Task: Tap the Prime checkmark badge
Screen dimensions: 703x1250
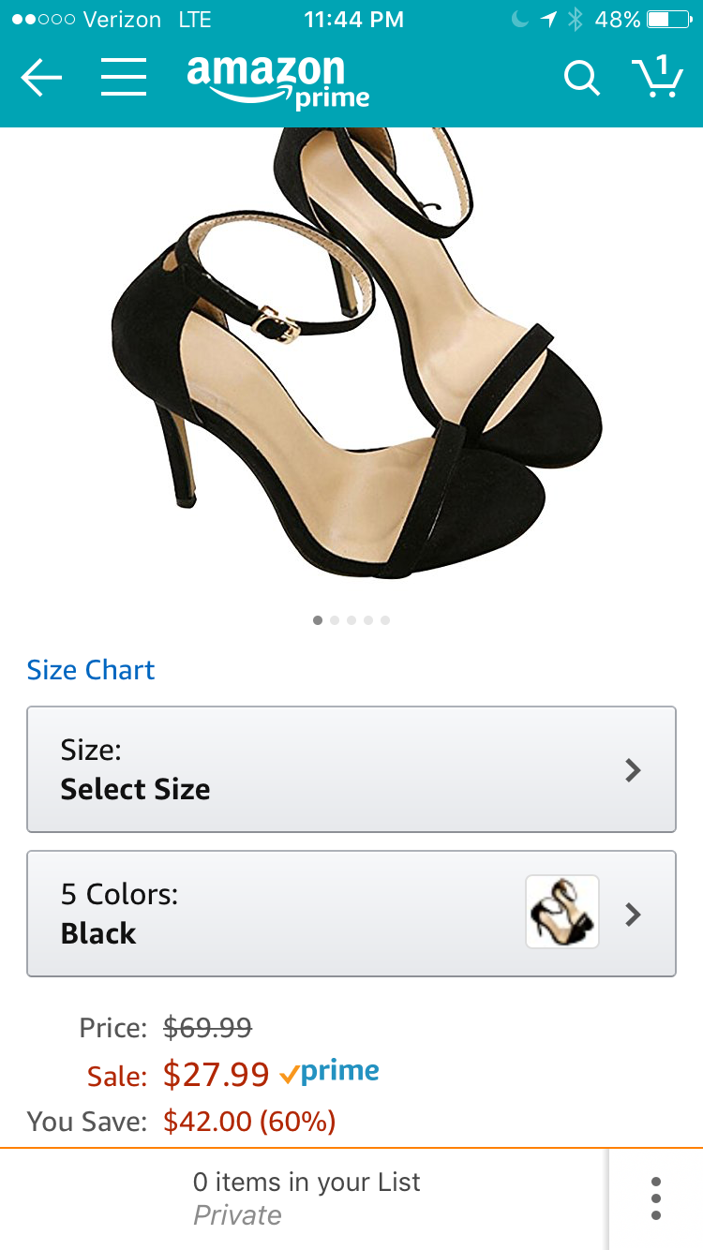Action: 330,1073
